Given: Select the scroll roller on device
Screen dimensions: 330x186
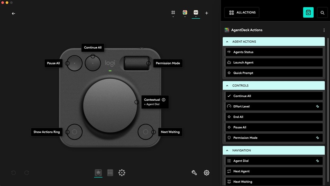Looking at the screenshot, I should point(136,63).
